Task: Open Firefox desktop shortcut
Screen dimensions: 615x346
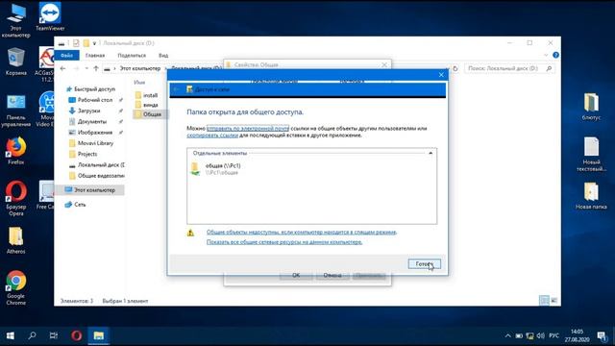Action: click(x=15, y=151)
